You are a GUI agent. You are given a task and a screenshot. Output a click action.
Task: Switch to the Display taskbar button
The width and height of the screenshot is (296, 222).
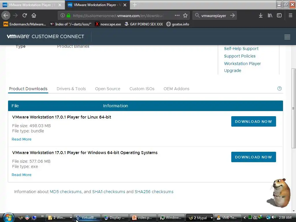pos(115,218)
